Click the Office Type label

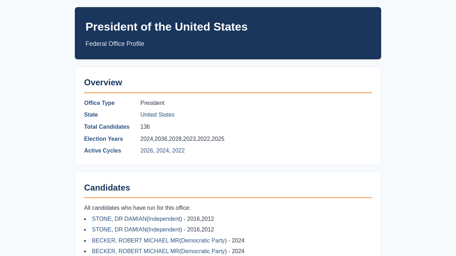coord(99,103)
